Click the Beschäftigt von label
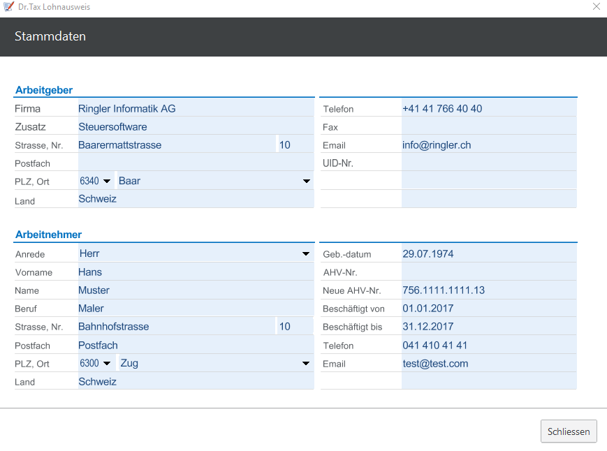This screenshot has width=607, height=451. point(354,309)
